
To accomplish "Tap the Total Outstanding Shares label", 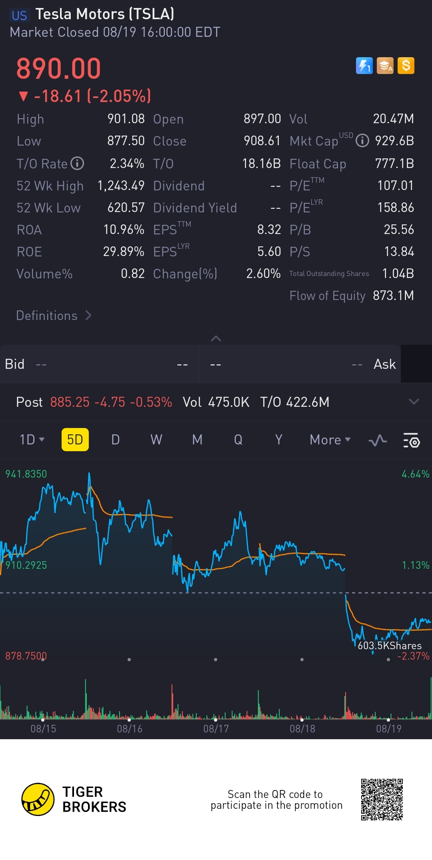I will 329,274.
